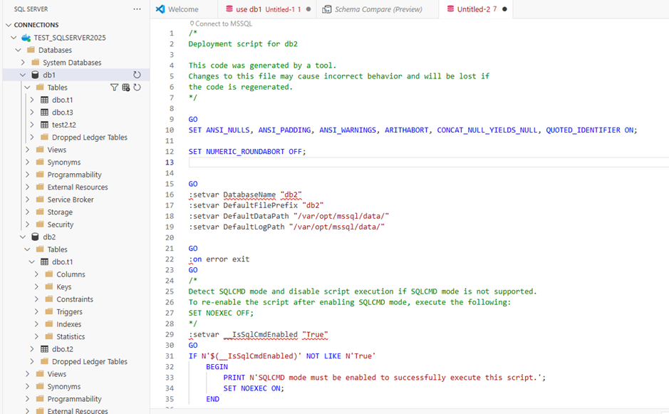Click the setvar DatabaseName line
The height and width of the screenshot is (414, 669).
pos(245,195)
